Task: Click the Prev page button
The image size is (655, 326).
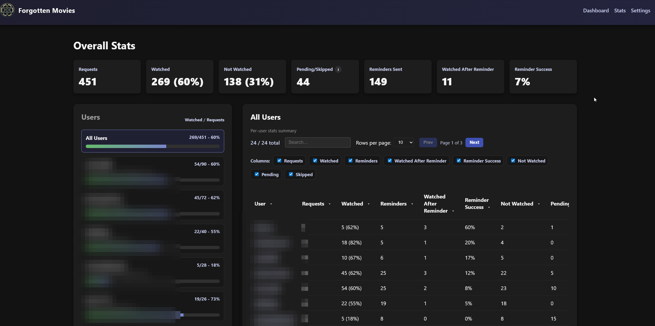Action: pyautogui.click(x=428, y=143)
